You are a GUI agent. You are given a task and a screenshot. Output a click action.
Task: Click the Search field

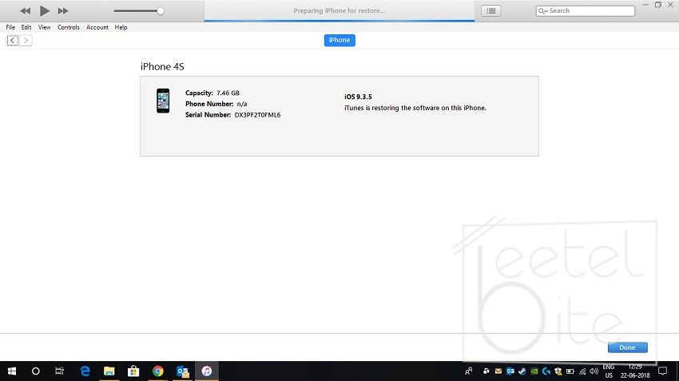pyautogui.click(x=590, y=10)
